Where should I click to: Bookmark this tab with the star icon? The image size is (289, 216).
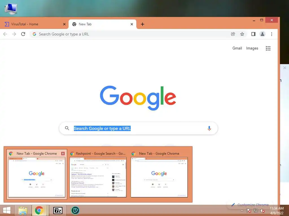pyautogui.click(x=242, y=34)
